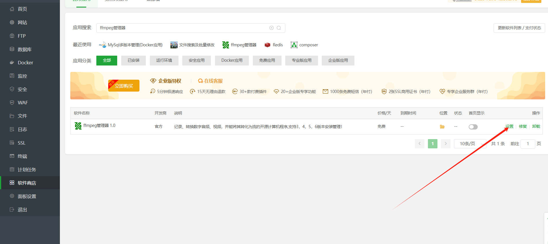
Task: Open 面板设置 in the sidebar
Action: (x=27, y=196)
